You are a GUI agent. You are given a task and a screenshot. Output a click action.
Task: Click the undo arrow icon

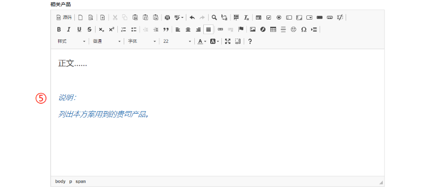(x=192, y=17)
